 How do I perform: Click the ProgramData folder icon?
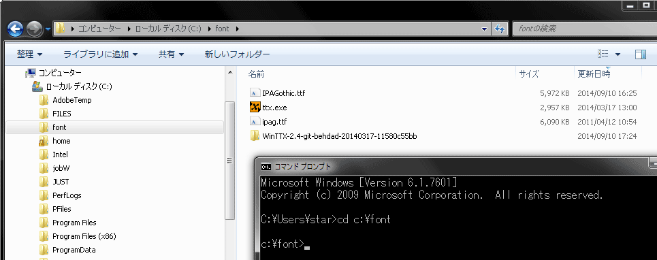[x=44, y=250]
